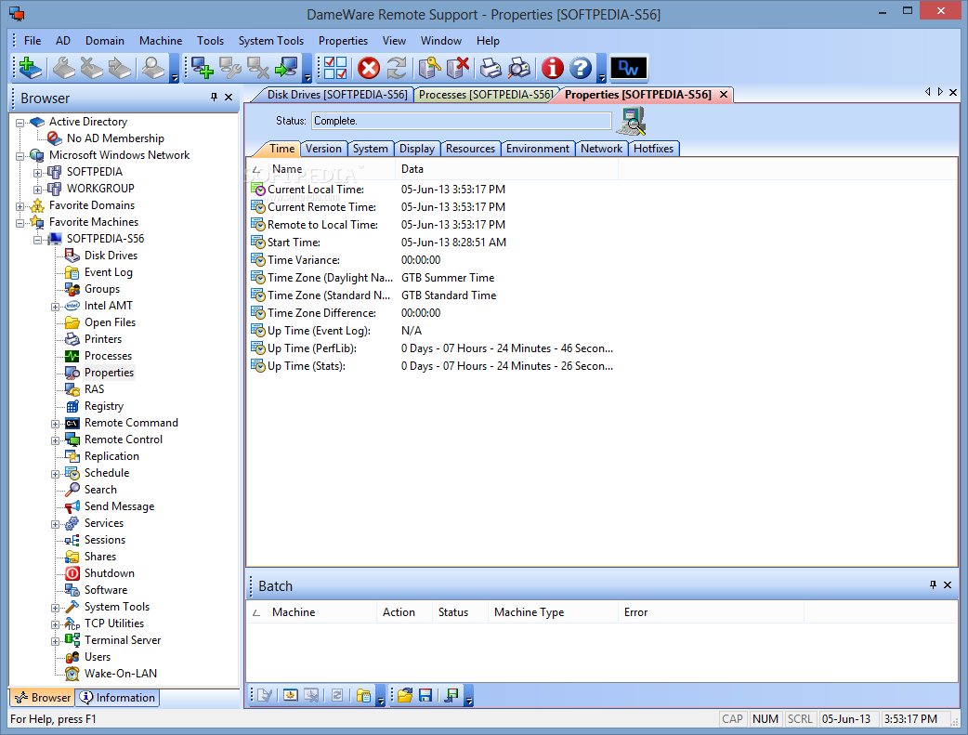Pin the Browser panel
968x735 pixels.
tap(215, 97)
